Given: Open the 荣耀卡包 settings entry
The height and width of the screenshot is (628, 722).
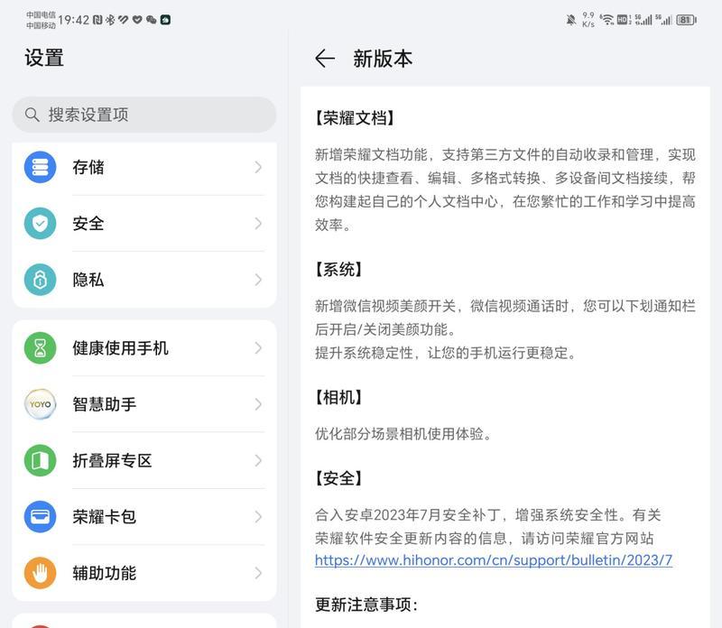Looking at the screenshot, I should (x=144, y=517).
